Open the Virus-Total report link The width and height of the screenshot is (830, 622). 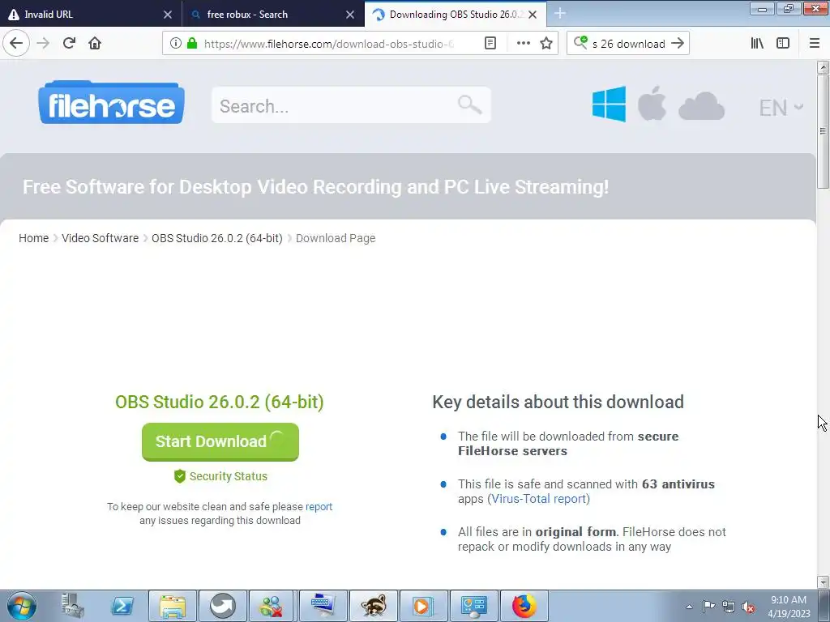538,499
